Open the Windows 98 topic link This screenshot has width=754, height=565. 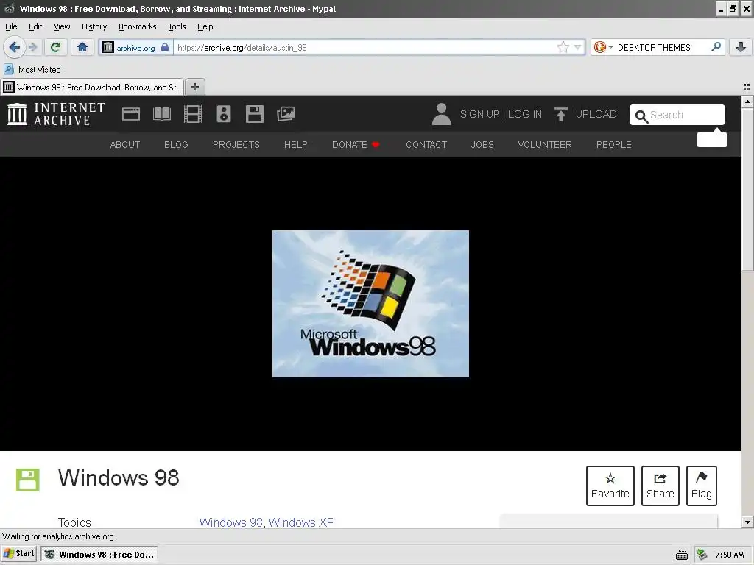tap(230, 522)
